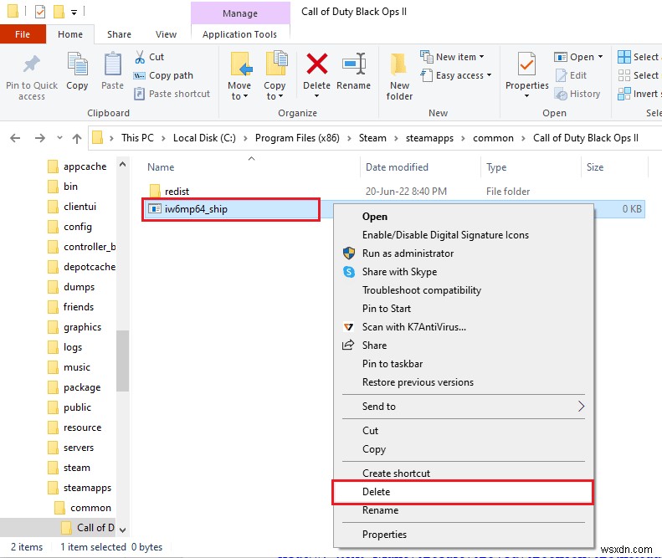662x558 pixels.
Task: Open Application Tools tab
Action: tap(240, 34)
